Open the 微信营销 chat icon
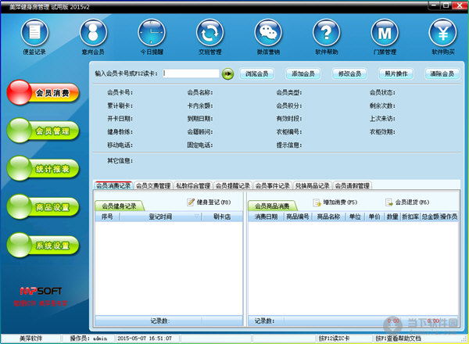The height and width of the screenshot is (344, 469). (x=268, y=32)
